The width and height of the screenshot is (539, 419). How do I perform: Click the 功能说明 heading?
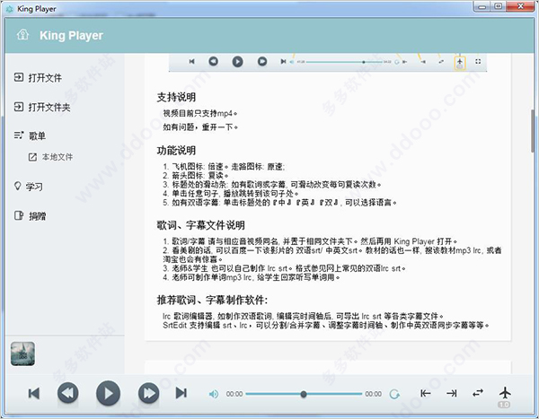click(x=176, y=151)
